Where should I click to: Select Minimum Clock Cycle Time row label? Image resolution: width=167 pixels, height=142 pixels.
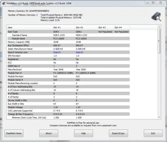[29, 118]
